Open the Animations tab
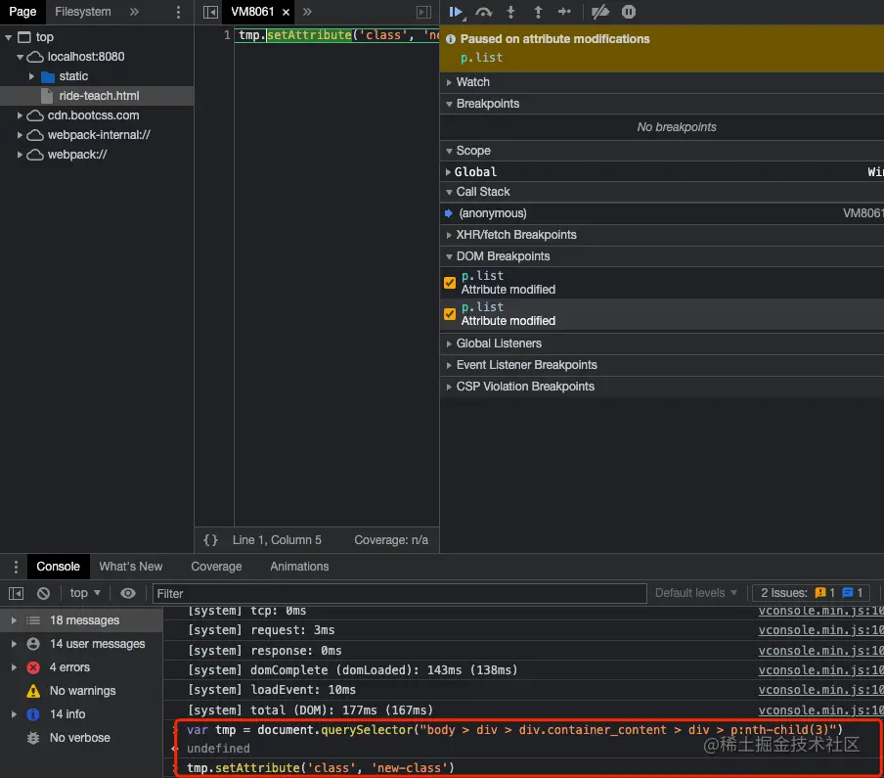Screen dimensions: 884x778 [299, 567]
